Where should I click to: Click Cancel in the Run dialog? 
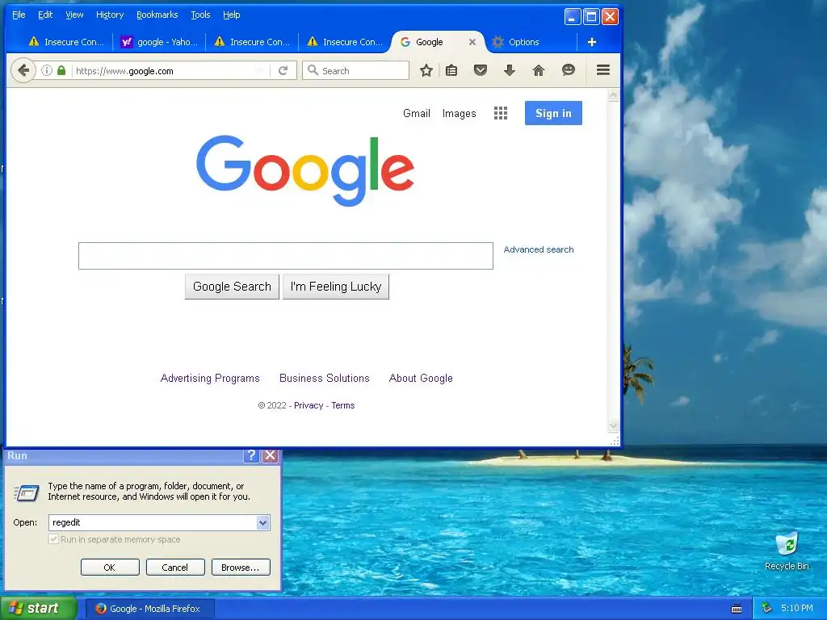coord(175,568)
